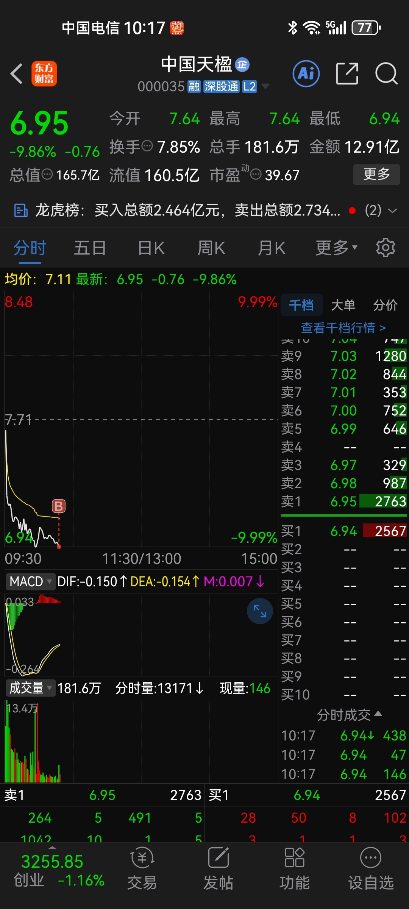Image resolution: width=409 pixels, height=909 pixels.
Task: Switch to the 日K tab
Action: click(x=151, y=248)
